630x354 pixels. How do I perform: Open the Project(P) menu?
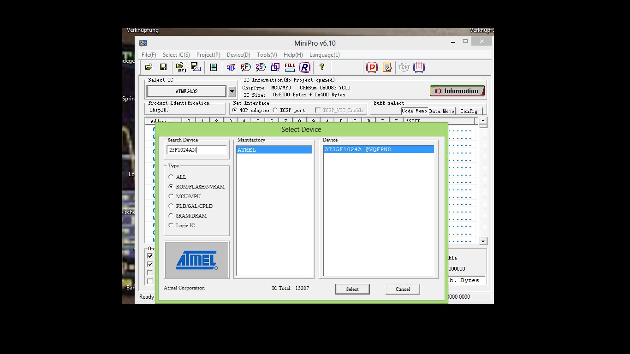[x=208, y=55]
